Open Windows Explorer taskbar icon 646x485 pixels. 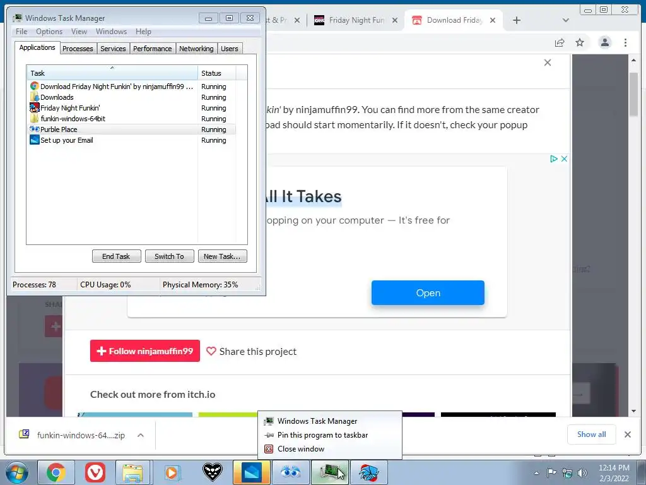click(132, 472)
